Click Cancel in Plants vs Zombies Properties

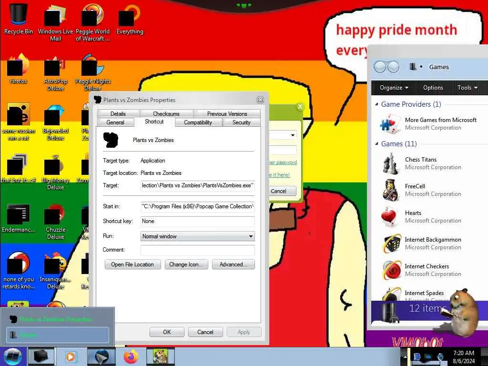tap(205, 332)
